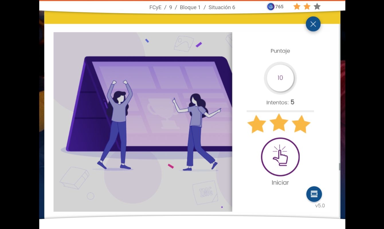The image size is (384, 229).
Task: Click the score circle showing 10
Action: coord(280,78)
